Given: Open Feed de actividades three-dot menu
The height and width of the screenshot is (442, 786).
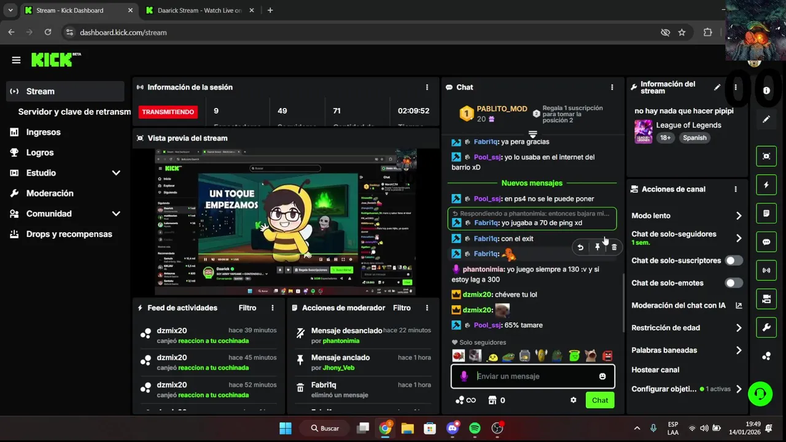Looking at the screenshot, I should (x=273, y=308).
